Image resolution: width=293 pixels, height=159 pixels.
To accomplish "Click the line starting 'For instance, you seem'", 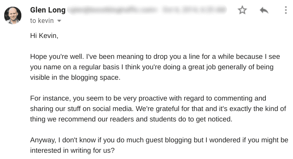I will point(148,98).
